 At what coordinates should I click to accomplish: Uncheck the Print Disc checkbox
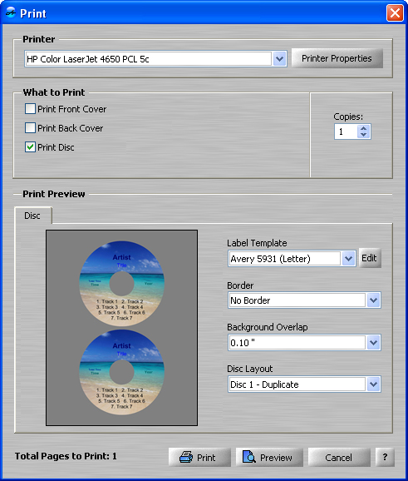click(x=30, y=147)
